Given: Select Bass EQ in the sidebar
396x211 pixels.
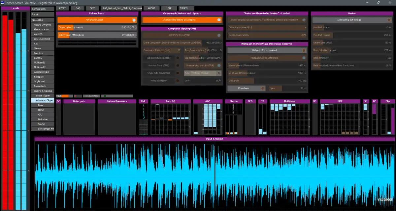Looking at the screenshot, I should point(43,58).
